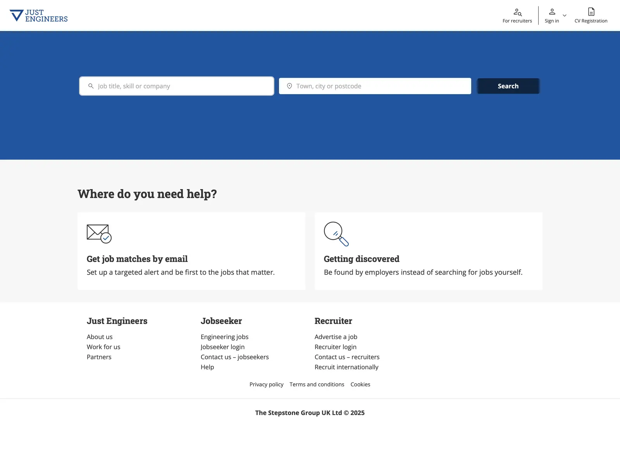The width and height of the screenshot is (620, 465).
Task: Open Contact us – jobseekers link
Action: 235,357
